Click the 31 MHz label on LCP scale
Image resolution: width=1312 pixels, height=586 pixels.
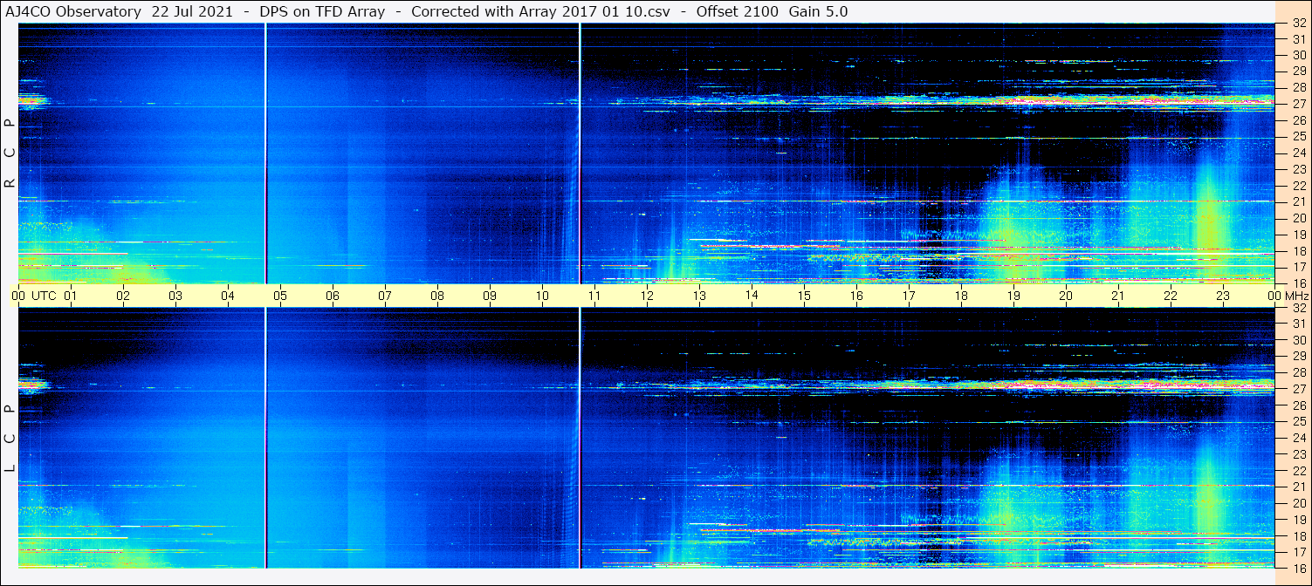tap(1298, 324)
